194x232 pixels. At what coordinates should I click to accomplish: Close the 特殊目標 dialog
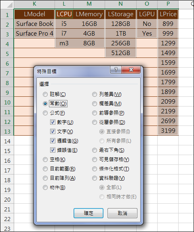(131, 70)
